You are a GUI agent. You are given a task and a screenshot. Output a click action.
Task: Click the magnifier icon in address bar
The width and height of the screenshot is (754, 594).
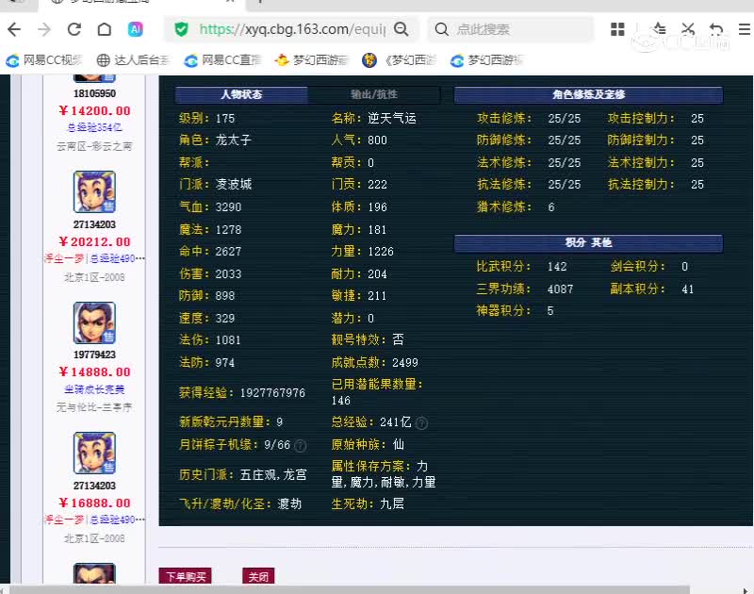coord(402,29)
